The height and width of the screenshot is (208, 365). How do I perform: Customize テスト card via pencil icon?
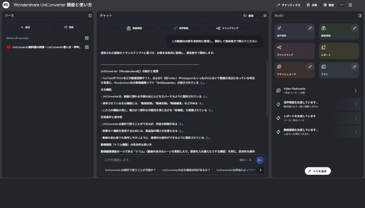coord(354,67)
